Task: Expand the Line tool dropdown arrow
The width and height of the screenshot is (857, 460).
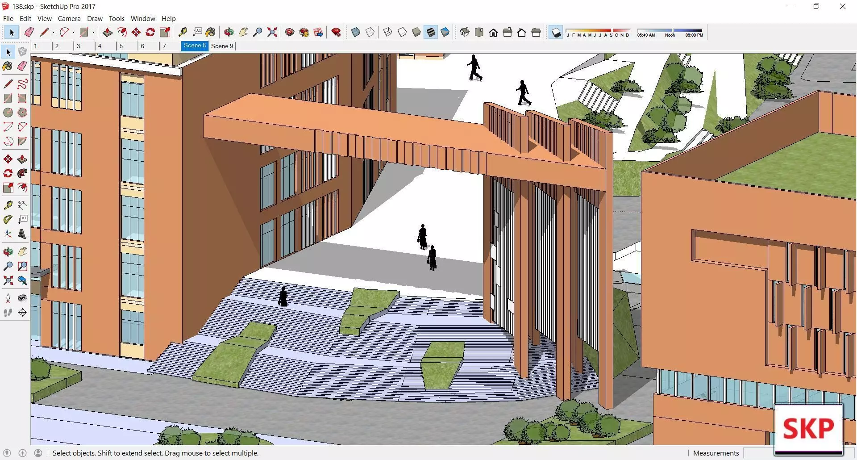Action: [53, 32]
